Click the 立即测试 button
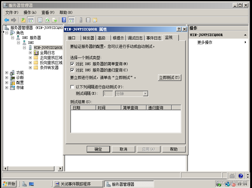 pos(169,78)
